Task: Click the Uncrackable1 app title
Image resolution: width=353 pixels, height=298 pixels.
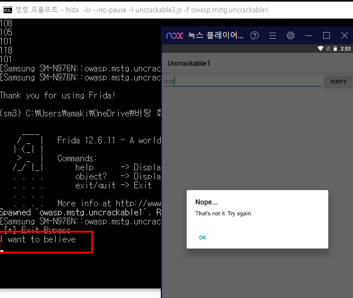Action: [189, 64]
